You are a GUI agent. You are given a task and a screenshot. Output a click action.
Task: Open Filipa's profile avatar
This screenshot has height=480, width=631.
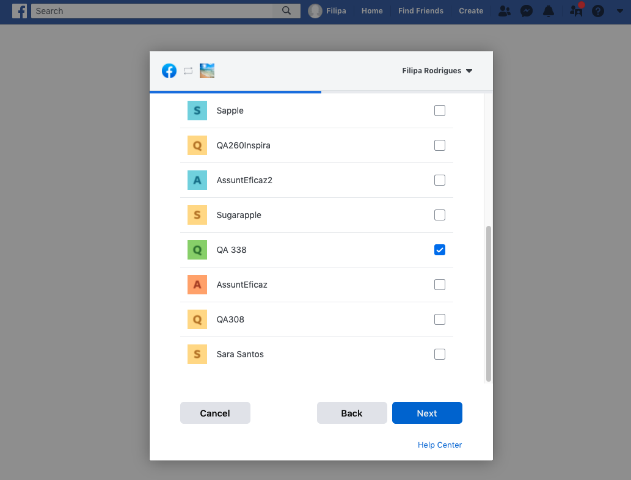coord(315,11)
